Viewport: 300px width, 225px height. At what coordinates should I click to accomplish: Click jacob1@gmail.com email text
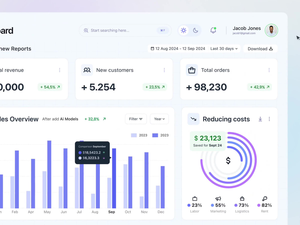click(x=244, y=33)
